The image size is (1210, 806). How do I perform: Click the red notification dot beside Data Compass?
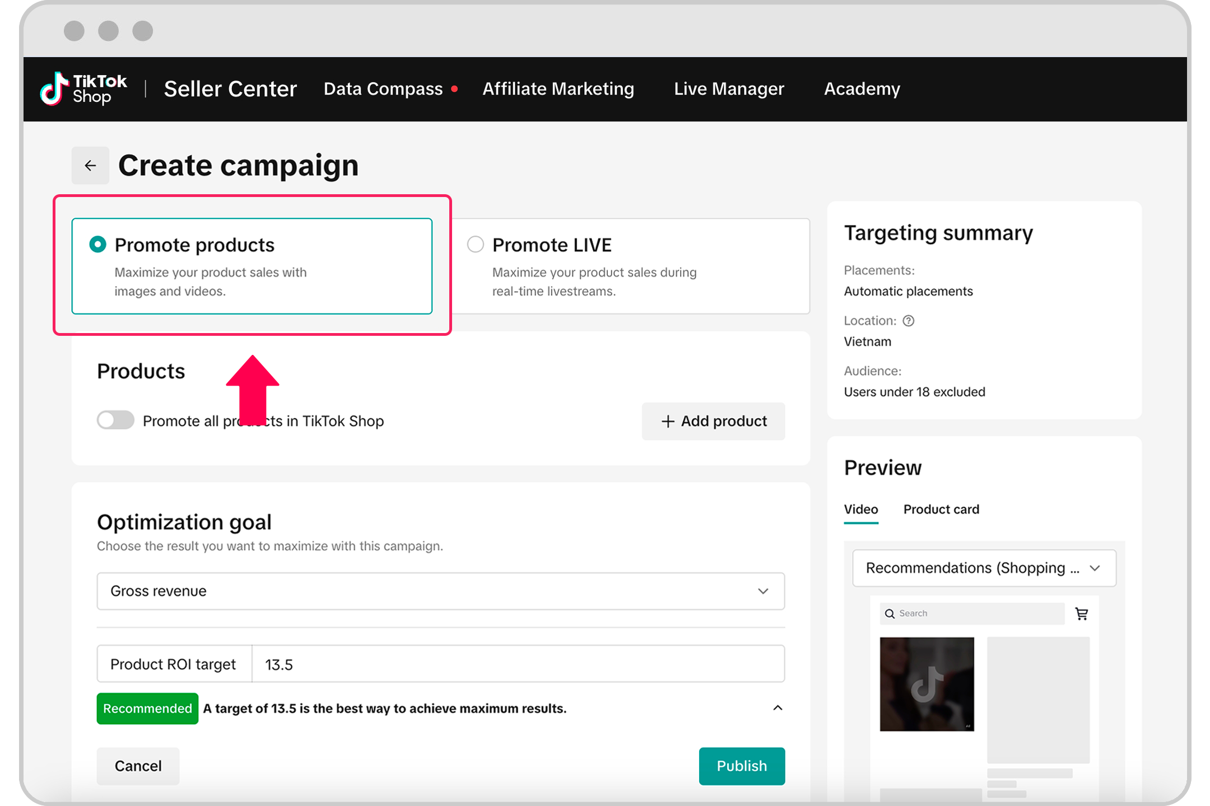pyautogui.click(x=455, y=88)
